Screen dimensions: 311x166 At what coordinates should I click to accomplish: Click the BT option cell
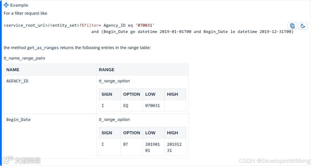click(126, 144)
